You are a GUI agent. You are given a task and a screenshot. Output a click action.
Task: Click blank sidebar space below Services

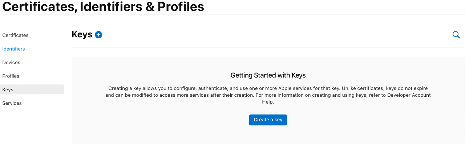coord(32,127)
